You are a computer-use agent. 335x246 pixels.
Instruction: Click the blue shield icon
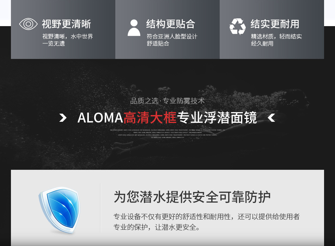point(60,210)
